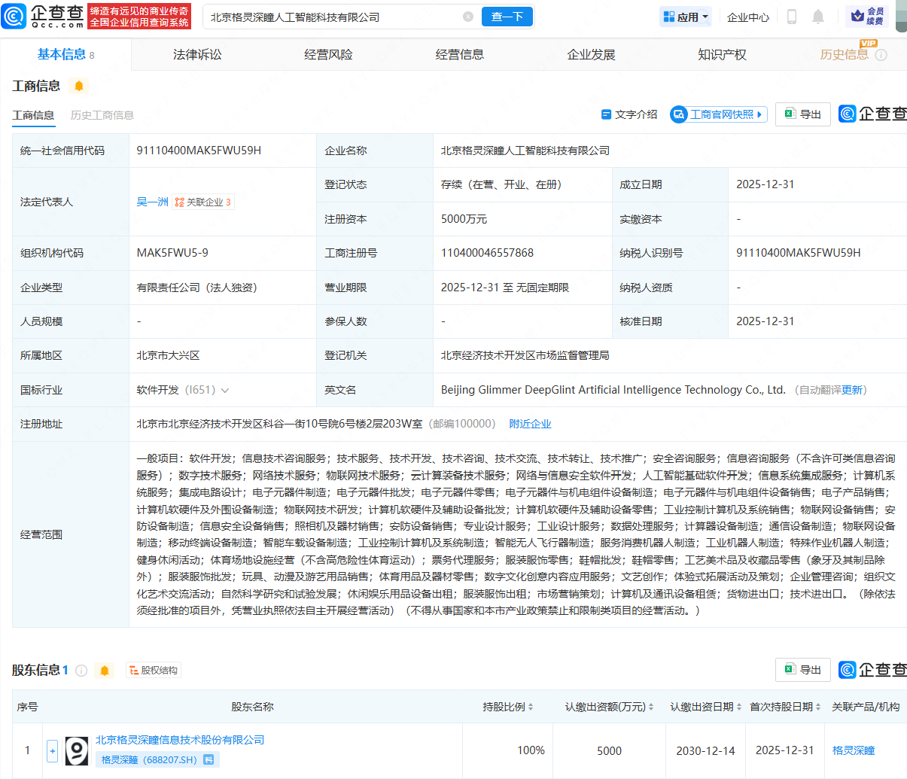
Task: Export business info with 导出 button
Action: point(802,114)
